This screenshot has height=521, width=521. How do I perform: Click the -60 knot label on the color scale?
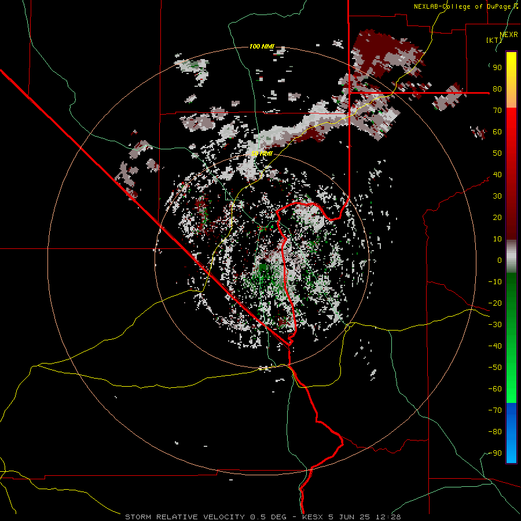[495, 389]
